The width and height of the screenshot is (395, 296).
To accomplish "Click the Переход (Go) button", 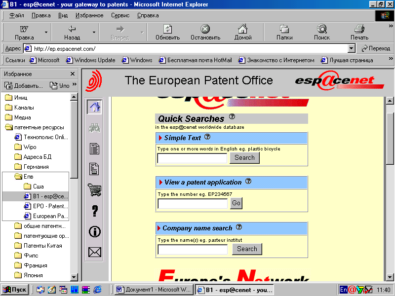I will tap(375, 48).
